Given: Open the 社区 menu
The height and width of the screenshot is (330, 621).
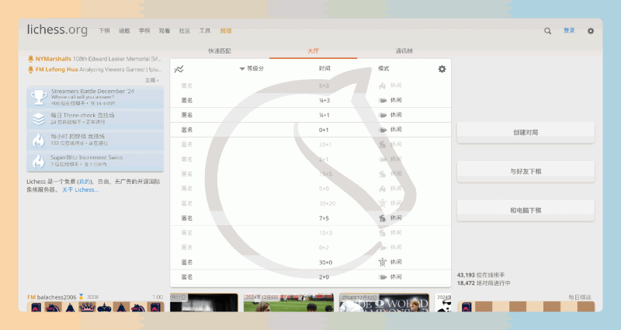Looking at the screenshot, I should tap(185, 30).
